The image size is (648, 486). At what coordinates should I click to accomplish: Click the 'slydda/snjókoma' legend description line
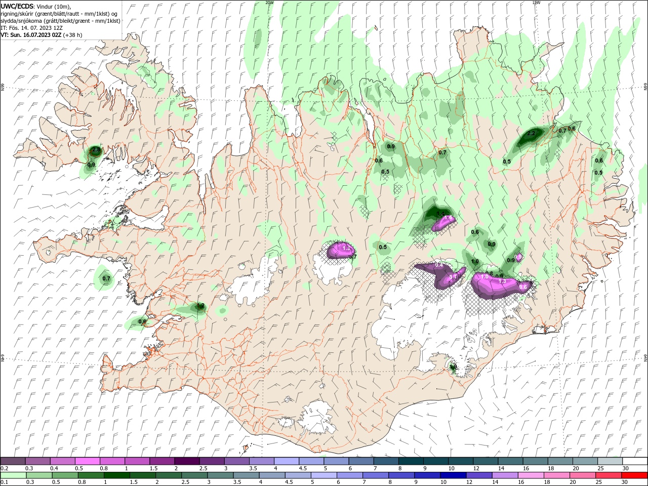61,21
